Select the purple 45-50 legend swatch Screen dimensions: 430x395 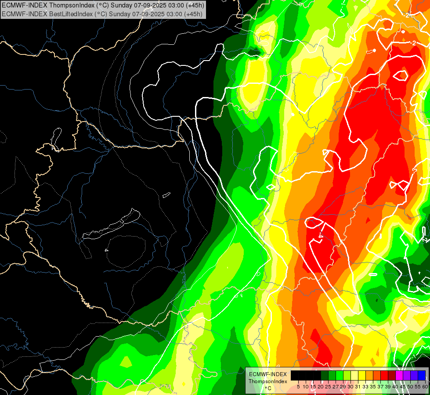click(x=407, y=375)
